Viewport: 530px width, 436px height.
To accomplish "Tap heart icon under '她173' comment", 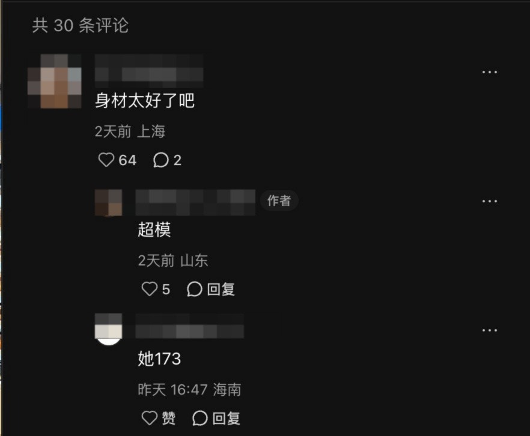I will [150, 418].
